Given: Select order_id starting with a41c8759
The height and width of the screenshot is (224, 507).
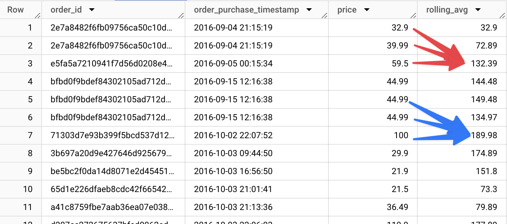Looking at the screenshot, I should [x=112, y=207].
